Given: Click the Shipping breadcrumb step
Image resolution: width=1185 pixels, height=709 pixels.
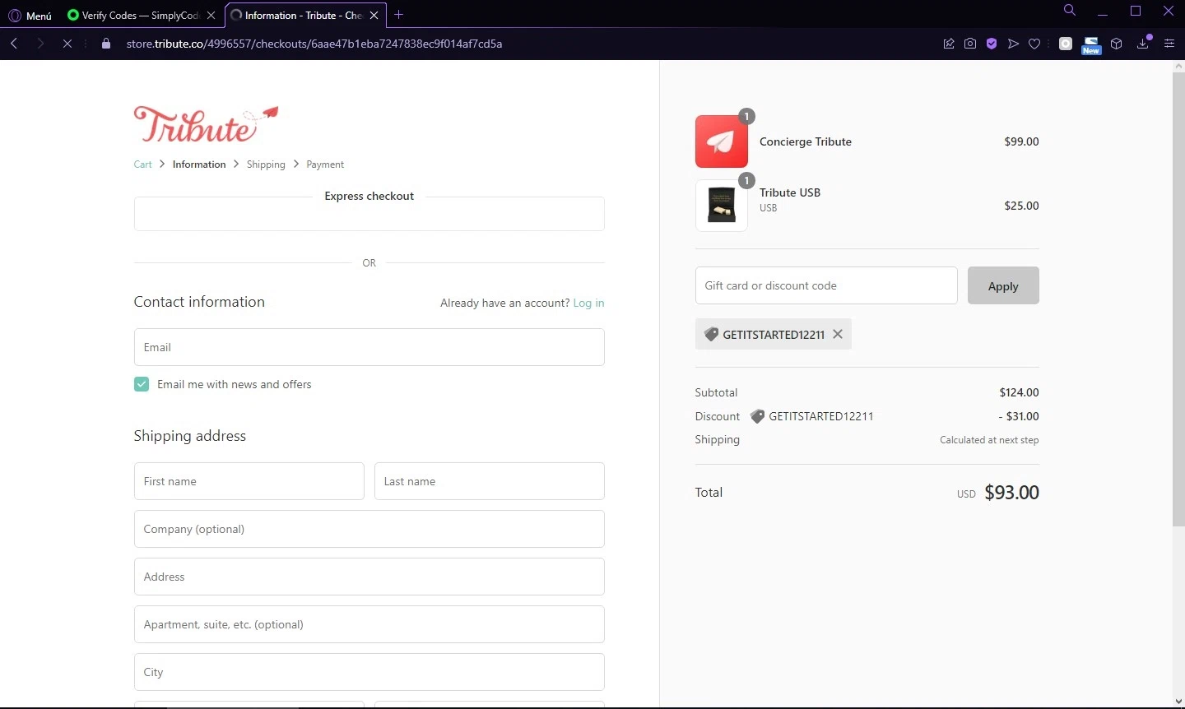Looking at the screenshot, I should click(x=266, y=165).
